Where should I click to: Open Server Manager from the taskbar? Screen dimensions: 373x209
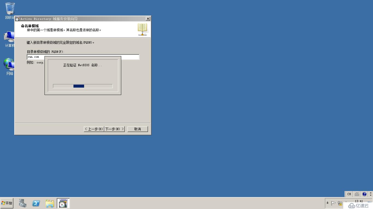click(23, 203)
